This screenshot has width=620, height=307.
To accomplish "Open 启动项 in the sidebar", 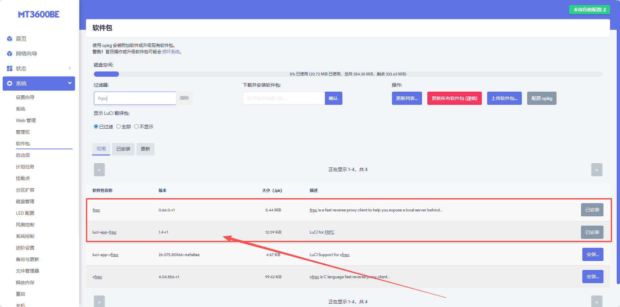I will [x=23, y=155].
